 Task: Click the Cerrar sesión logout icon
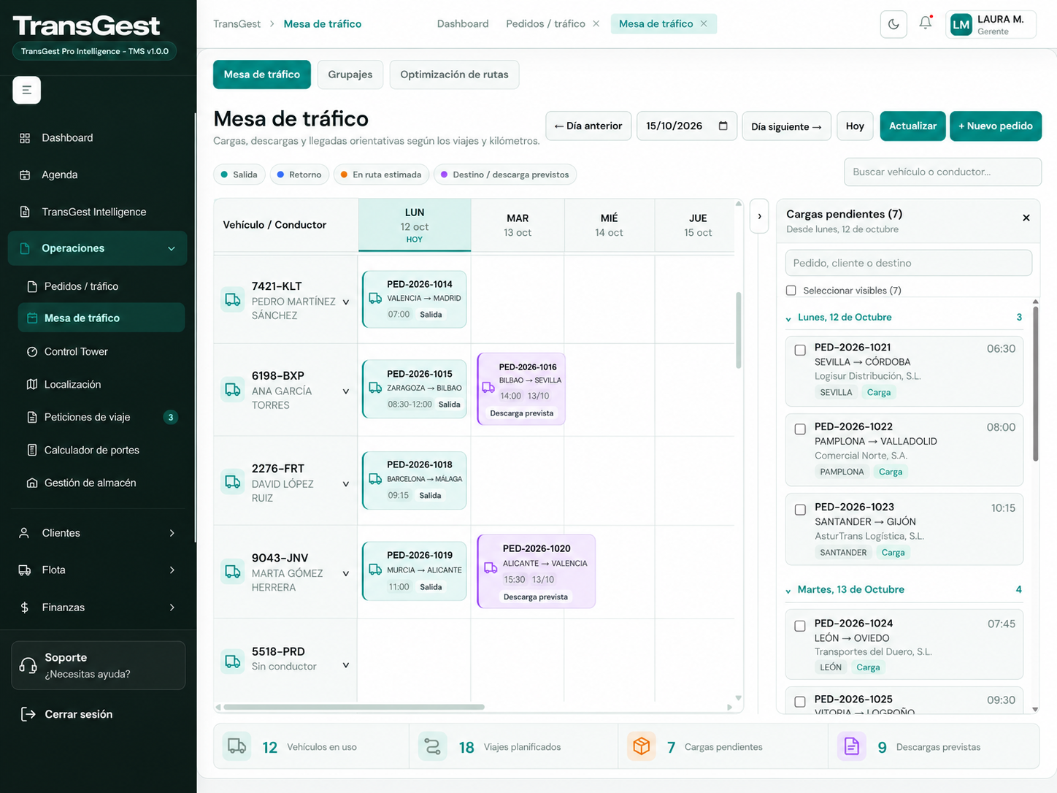[x=28, y=714]
